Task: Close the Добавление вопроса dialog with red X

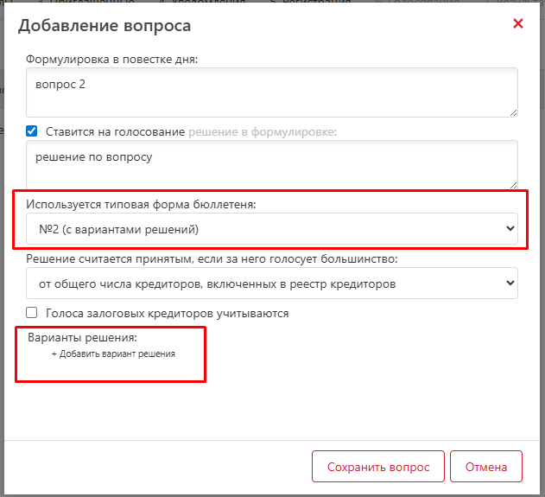Action: [x=518, y=23]
